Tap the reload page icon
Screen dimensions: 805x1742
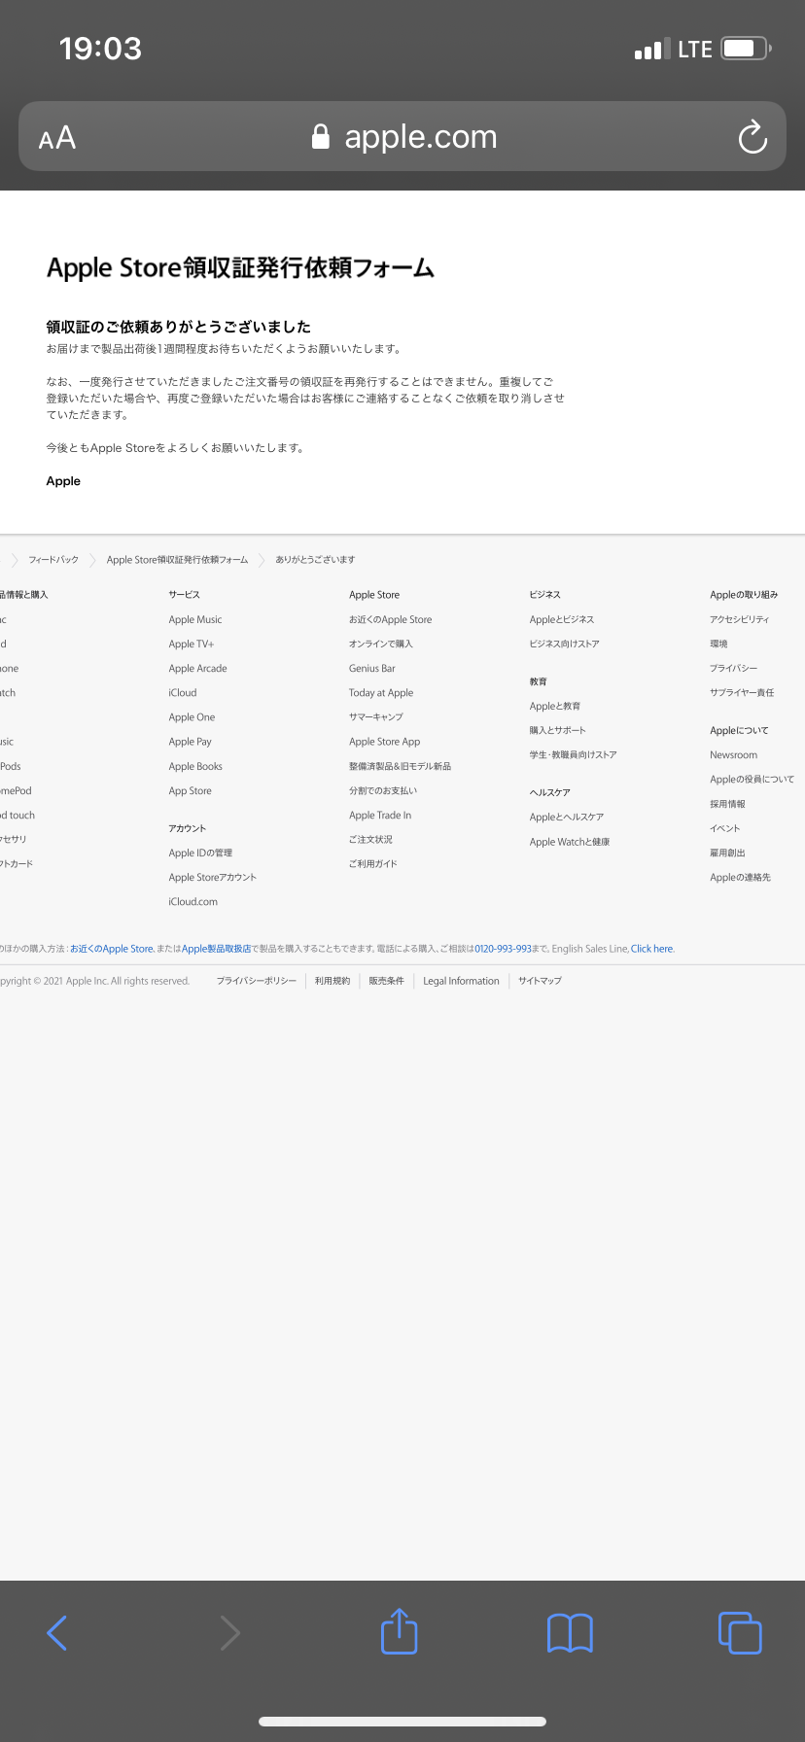(752, 137)
